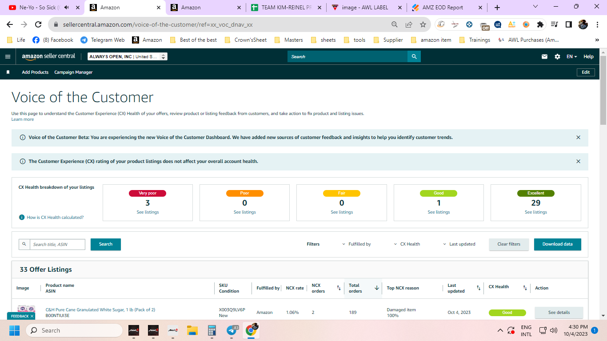Open the Seller Central settings gear
Screen dimensions: 607x341
click(x=557, y=56)
